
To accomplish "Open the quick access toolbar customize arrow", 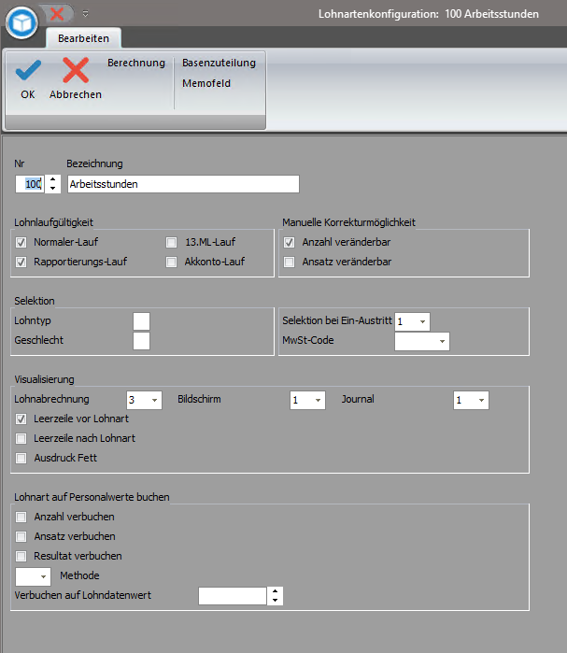I will pos(85,14).
